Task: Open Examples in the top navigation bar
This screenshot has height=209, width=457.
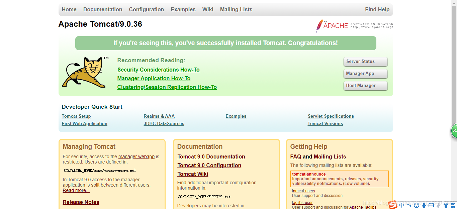Action: [x=183, y=9]
